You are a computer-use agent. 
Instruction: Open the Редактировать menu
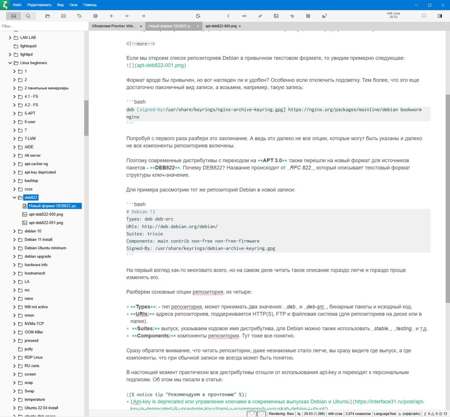[39, 5]
